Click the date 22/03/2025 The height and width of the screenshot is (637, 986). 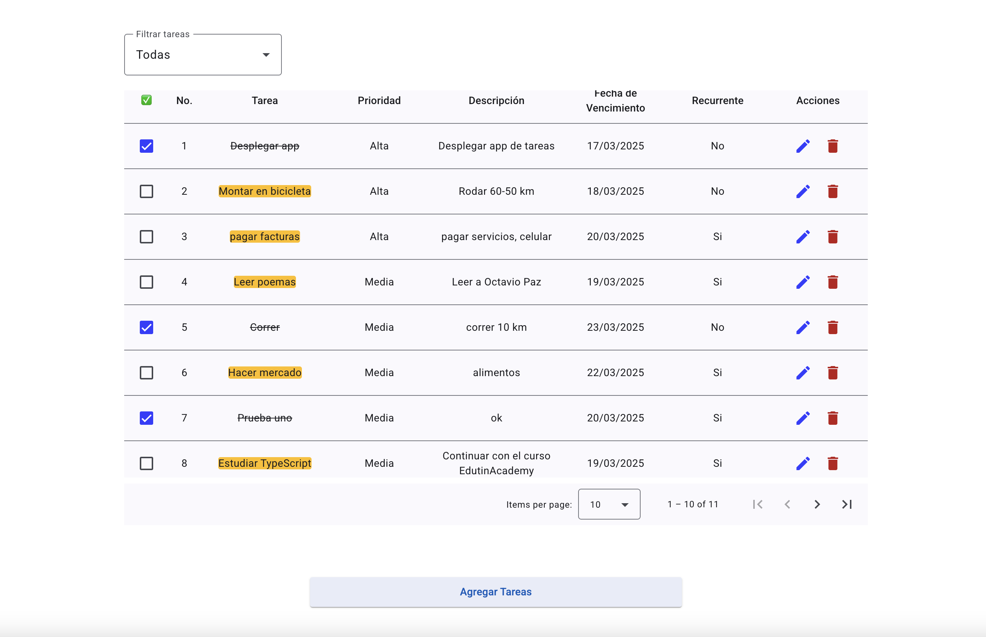615,373
